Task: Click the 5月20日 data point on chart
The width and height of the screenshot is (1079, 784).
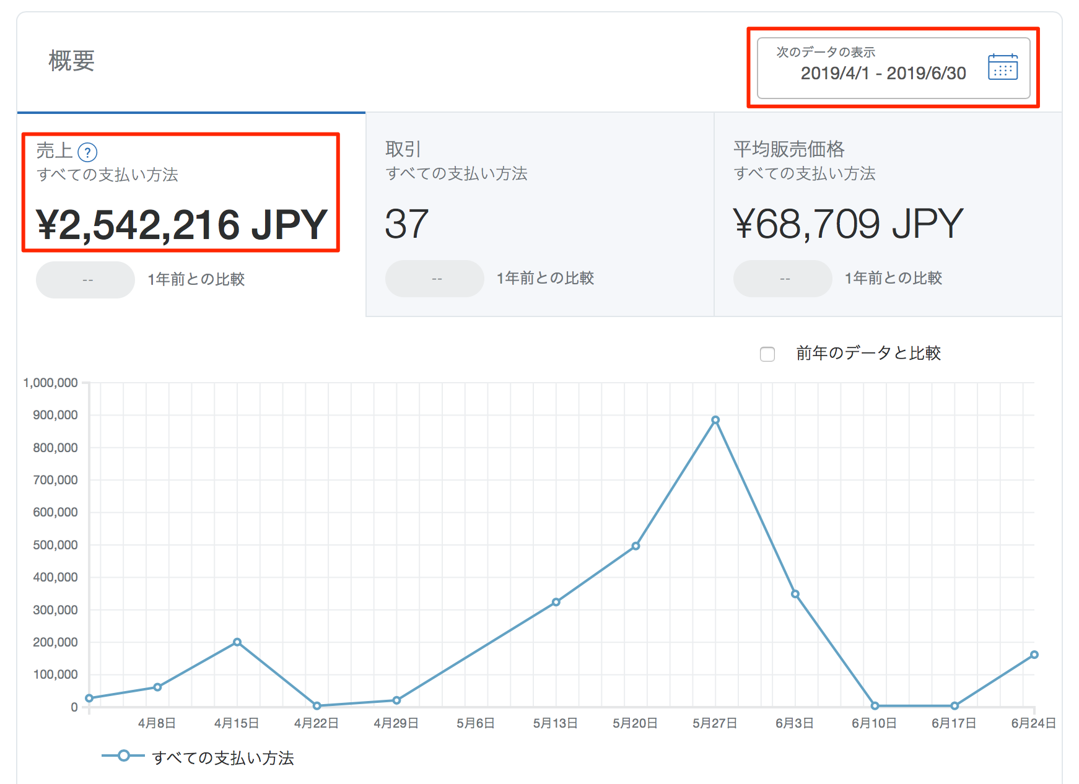Action: [x=636, y=546]
